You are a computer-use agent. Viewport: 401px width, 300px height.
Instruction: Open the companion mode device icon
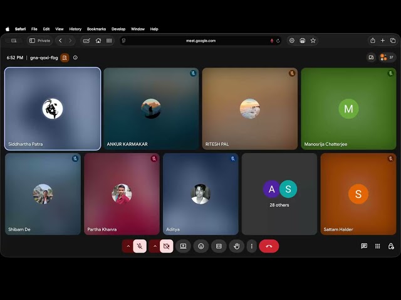pyautogui.click(x=371, y=57)
